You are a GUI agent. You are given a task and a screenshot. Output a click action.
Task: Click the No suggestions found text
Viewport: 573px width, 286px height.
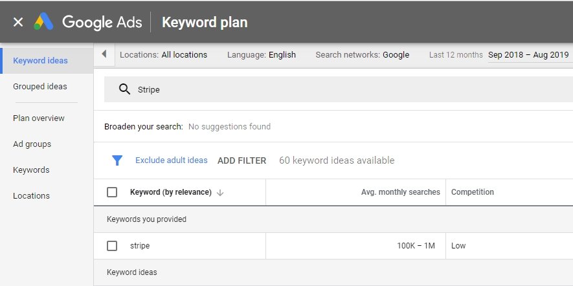tap(229, 127)
